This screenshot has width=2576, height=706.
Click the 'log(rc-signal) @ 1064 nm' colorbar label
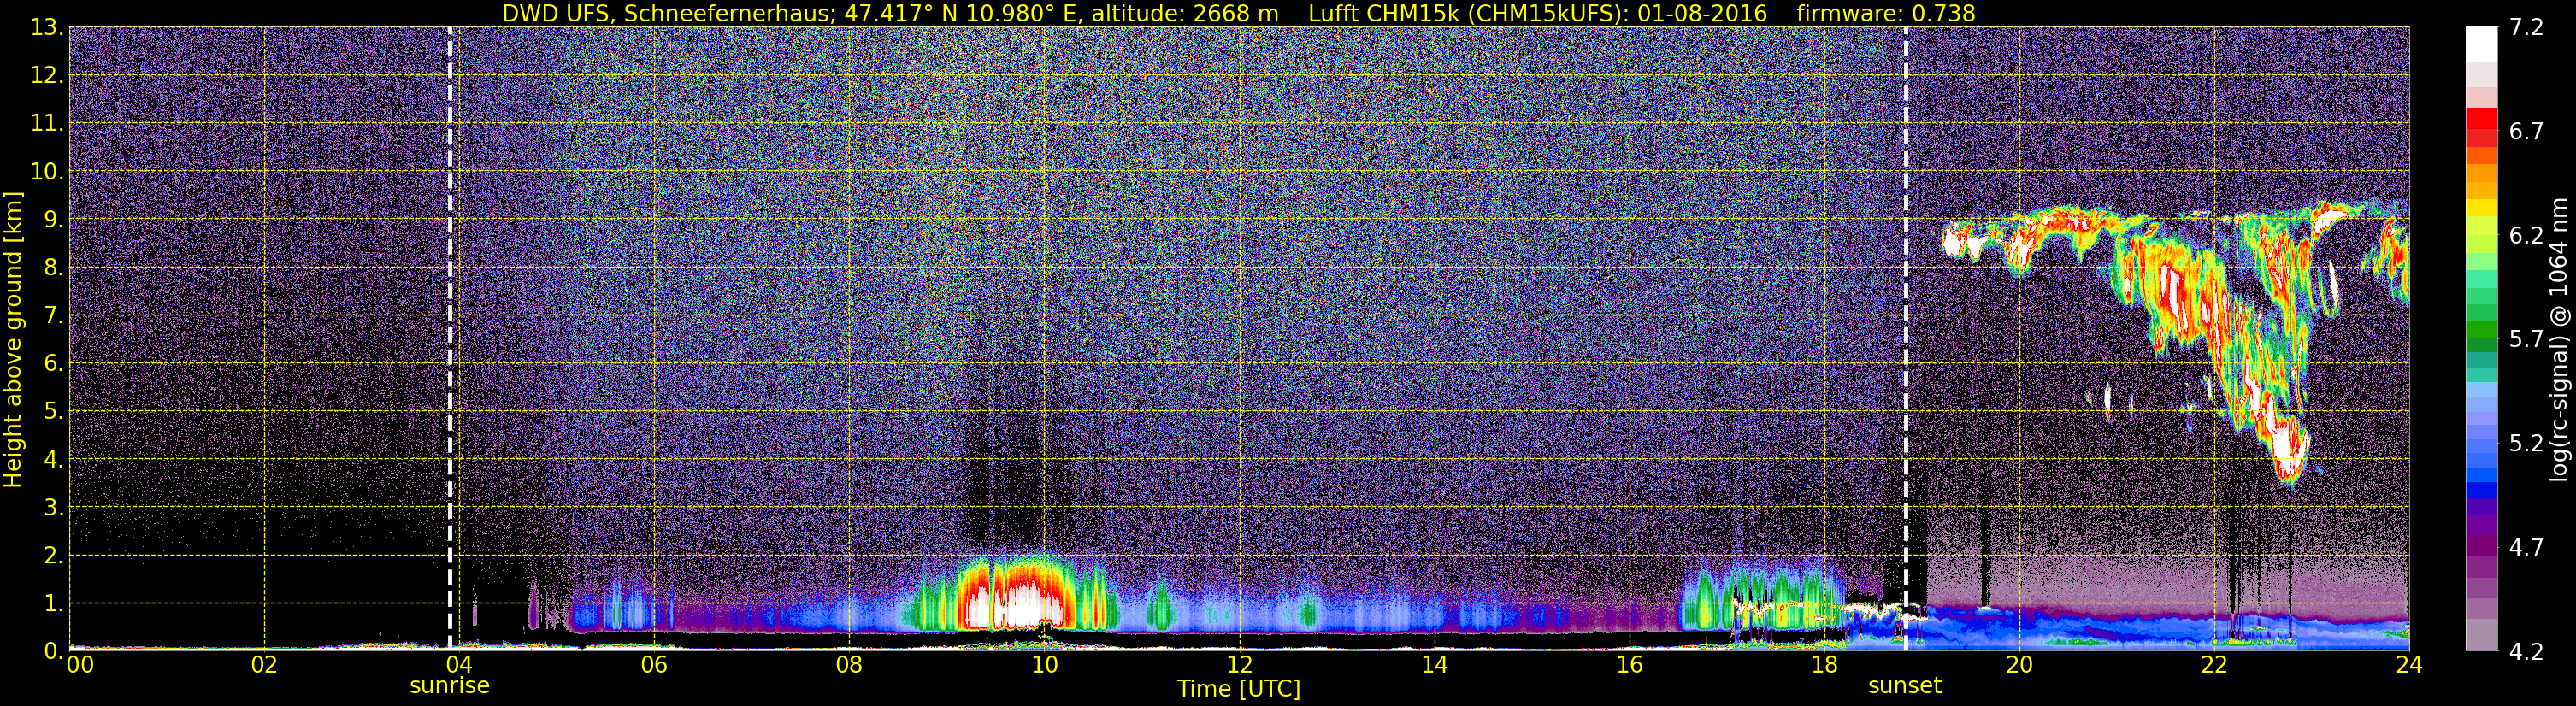[2560, 338]
